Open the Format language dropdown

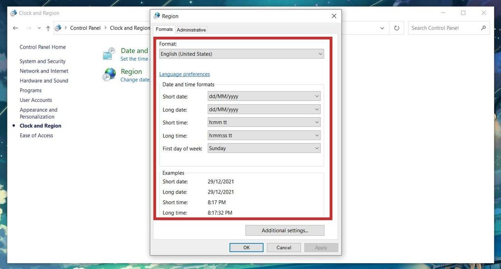click(x=241, y=54)
